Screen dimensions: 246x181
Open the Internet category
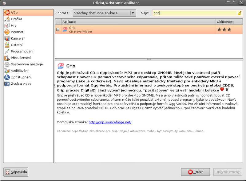coord(28,32)
